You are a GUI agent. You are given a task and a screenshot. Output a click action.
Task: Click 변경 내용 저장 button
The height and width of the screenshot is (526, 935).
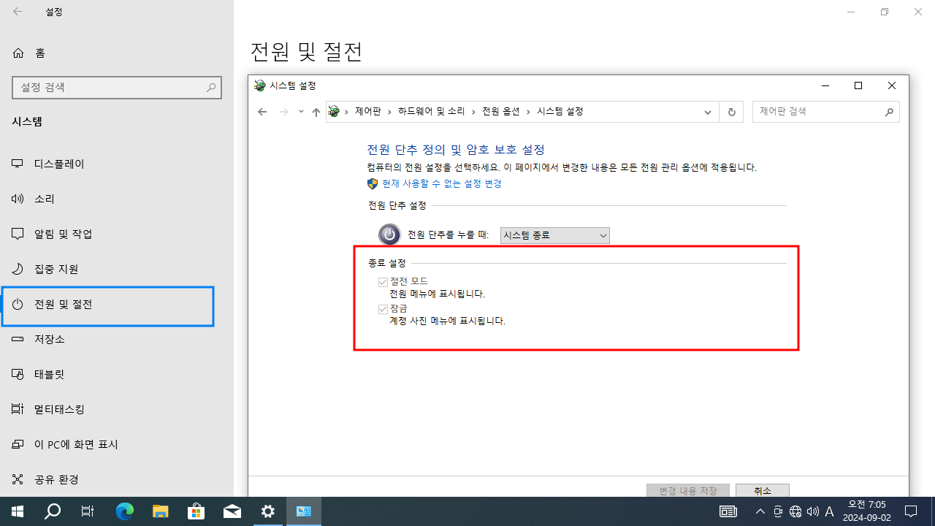688,490
